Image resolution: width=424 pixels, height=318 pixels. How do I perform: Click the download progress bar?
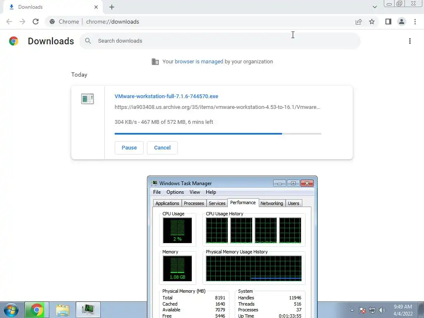pyautogui.click(x=218, y=134)
